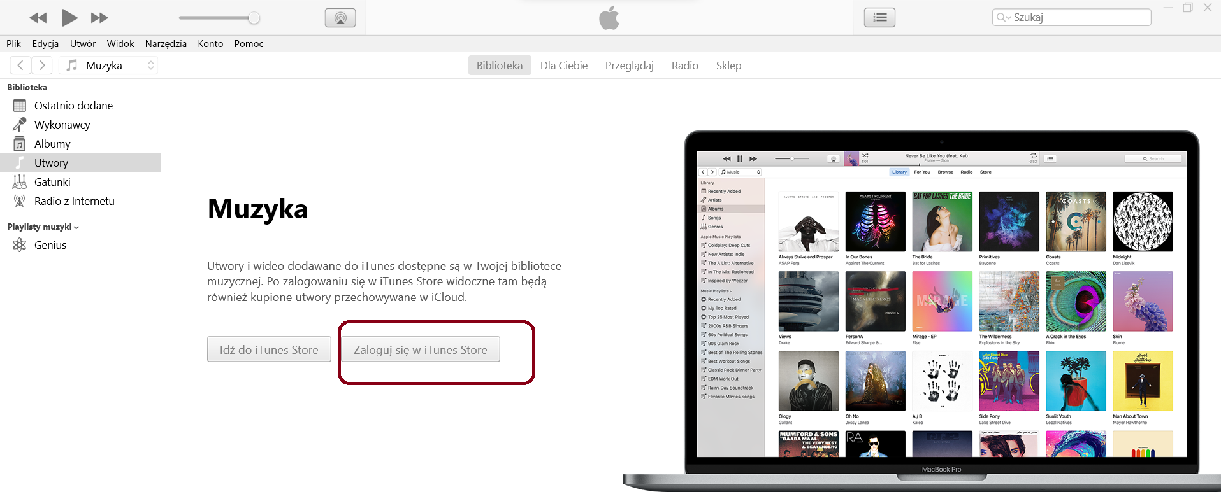Switch to the Radio tab
Screen dimensions: 1221x492
[x=685, y=66]
